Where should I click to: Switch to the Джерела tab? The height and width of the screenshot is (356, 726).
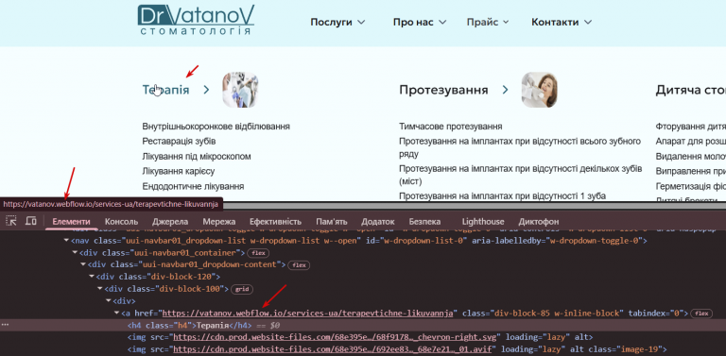pos(170,222)
